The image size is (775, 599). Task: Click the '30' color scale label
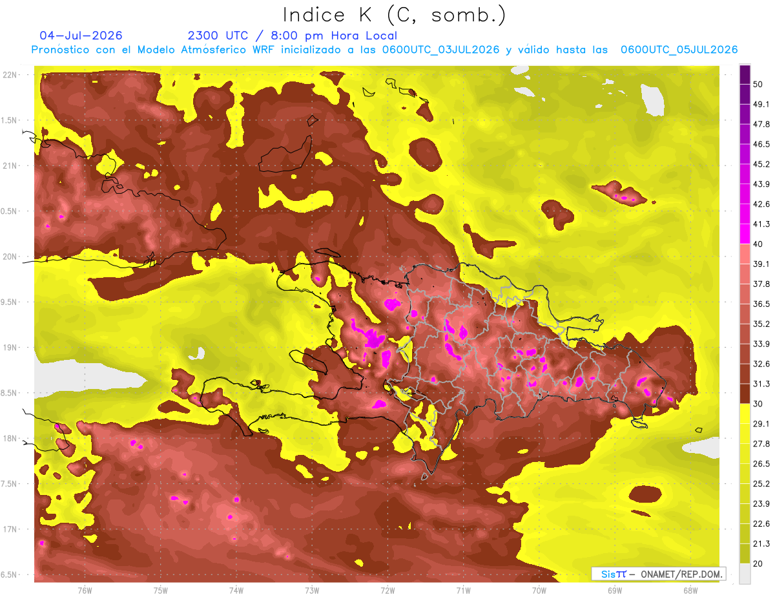tap(759, 404)
